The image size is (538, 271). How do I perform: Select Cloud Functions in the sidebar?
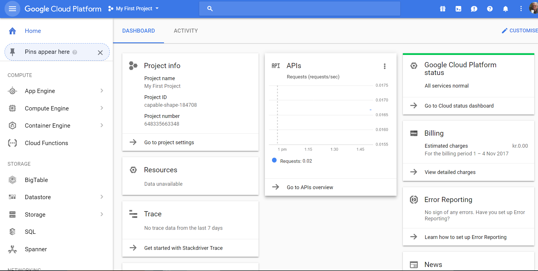pyautogui.click(x=56, y=143)
